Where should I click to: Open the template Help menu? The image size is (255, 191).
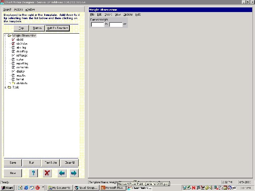(138, 15)
